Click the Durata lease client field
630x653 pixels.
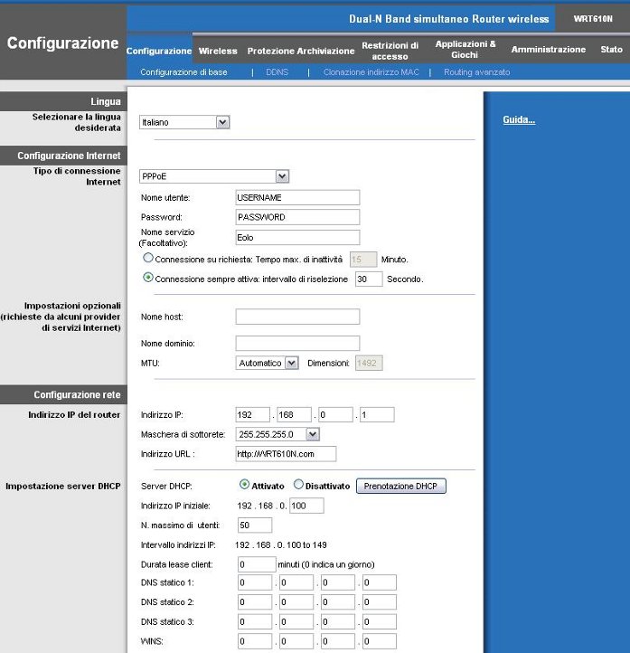(257, 564)
